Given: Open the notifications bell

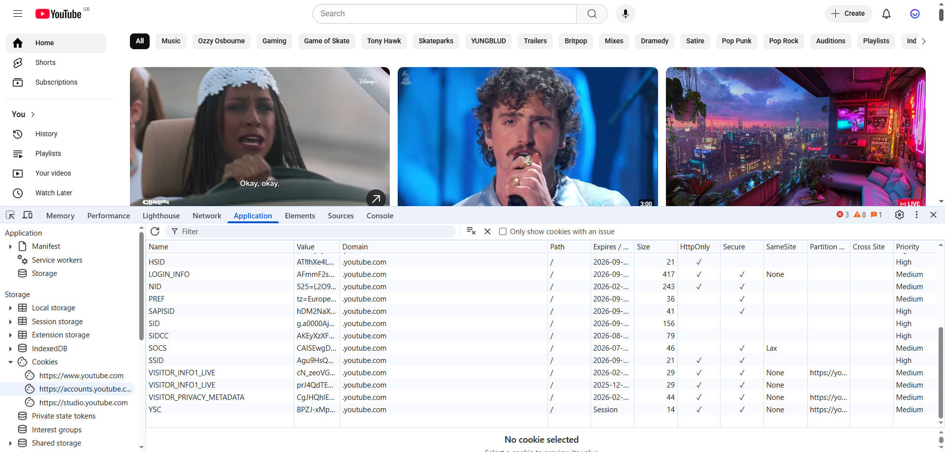Looking at the screenshot, I should (886, 14).
